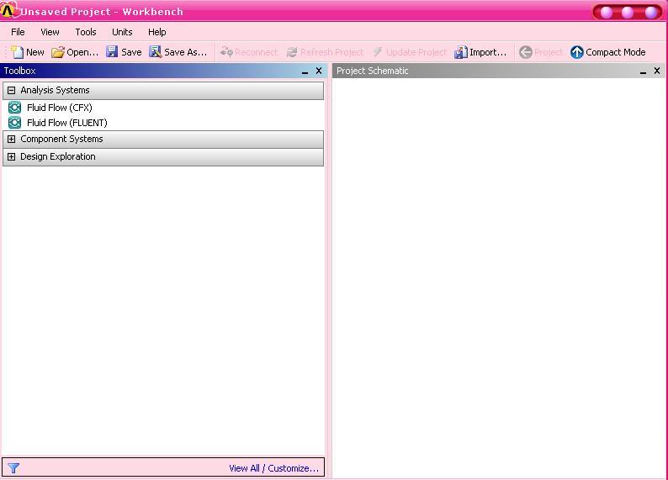
Task: Click the Reconnect toolbar button
Action: coord(249,52)
